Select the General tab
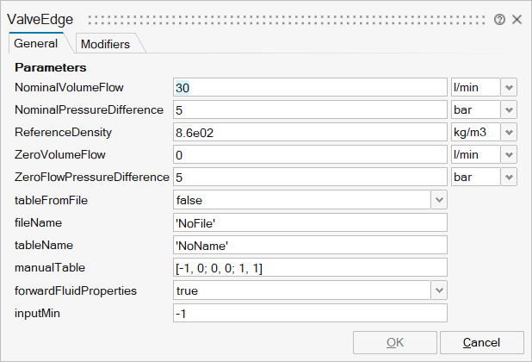This screenshot has width=532, height=362. pyautogui.click(x=36, y=44)
